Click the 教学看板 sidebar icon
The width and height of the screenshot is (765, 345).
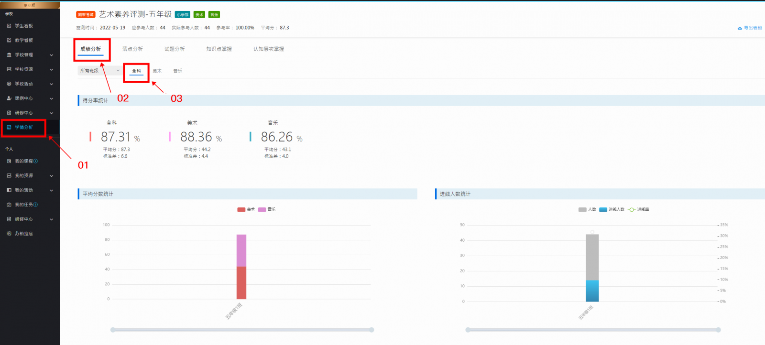coord(9,40)
